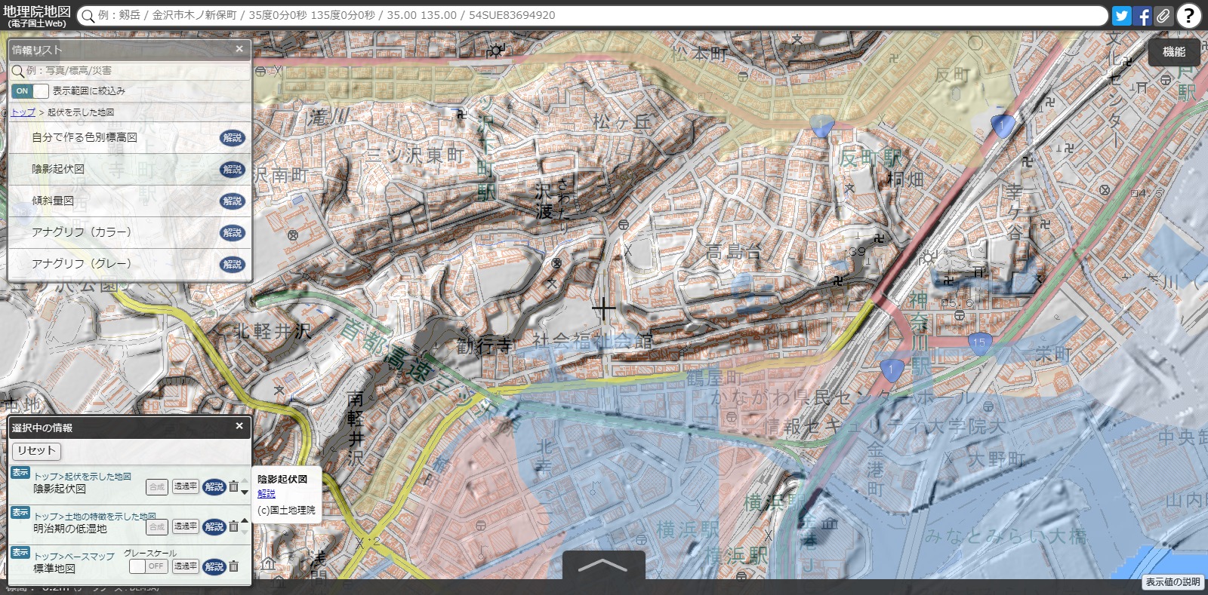This screenshot has width=1208, height=595.
Task: Open 解説 for 傾斜量図
Action: pyautogui.click(x=233, y=201)
